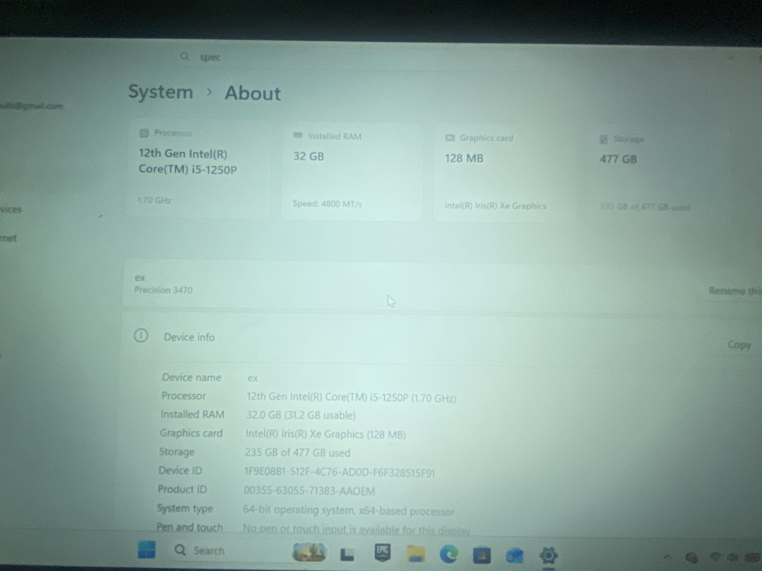
Task: Copy the device info
Action: coord(739,345)
